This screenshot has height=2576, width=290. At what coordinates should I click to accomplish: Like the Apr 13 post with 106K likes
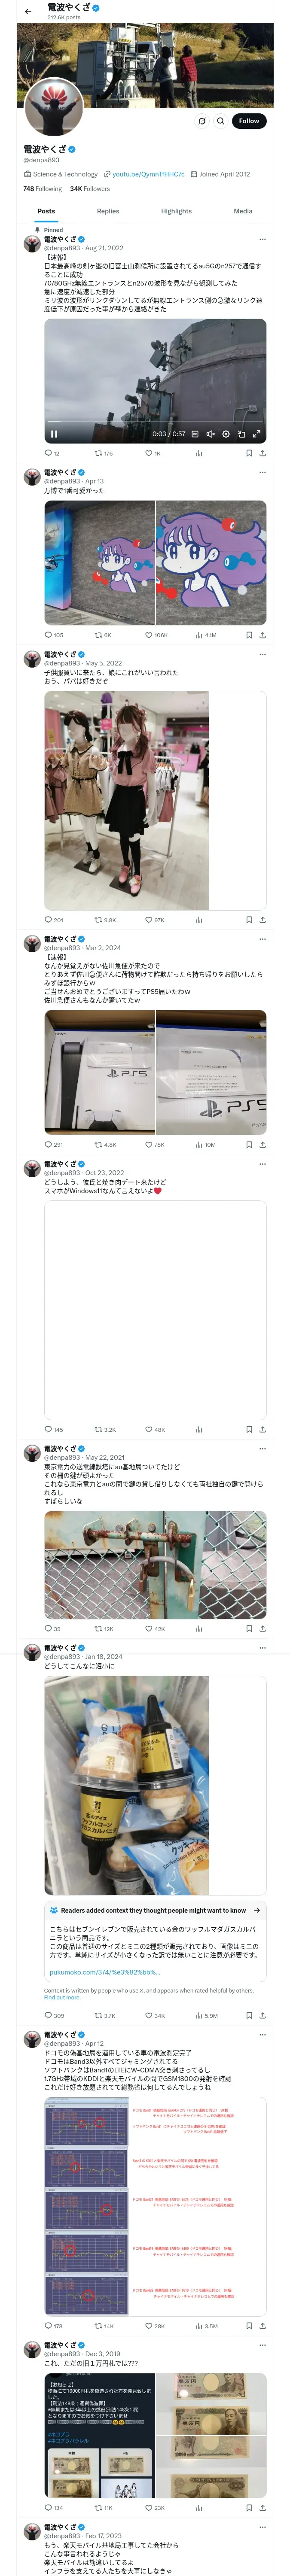tap(149, 635)
